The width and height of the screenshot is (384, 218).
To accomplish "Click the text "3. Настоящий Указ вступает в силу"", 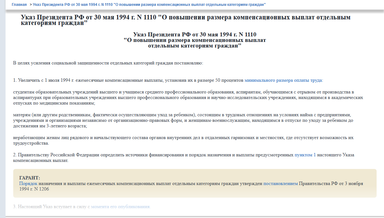I will click(52, 207).
